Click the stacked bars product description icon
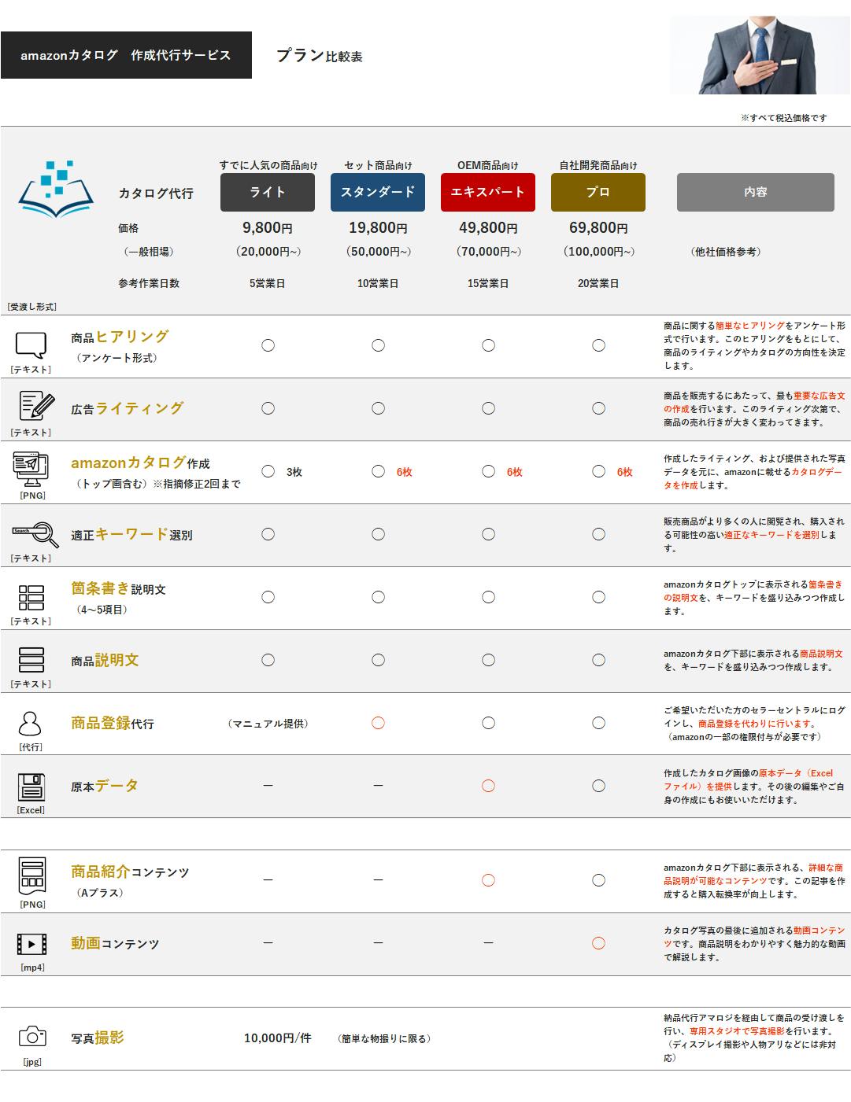851x1102 pixels. click(31, 659)
